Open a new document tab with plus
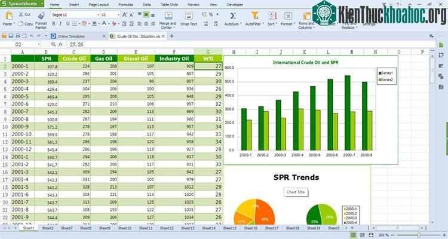This screenshot has height=239, width=448. point(171,36)
